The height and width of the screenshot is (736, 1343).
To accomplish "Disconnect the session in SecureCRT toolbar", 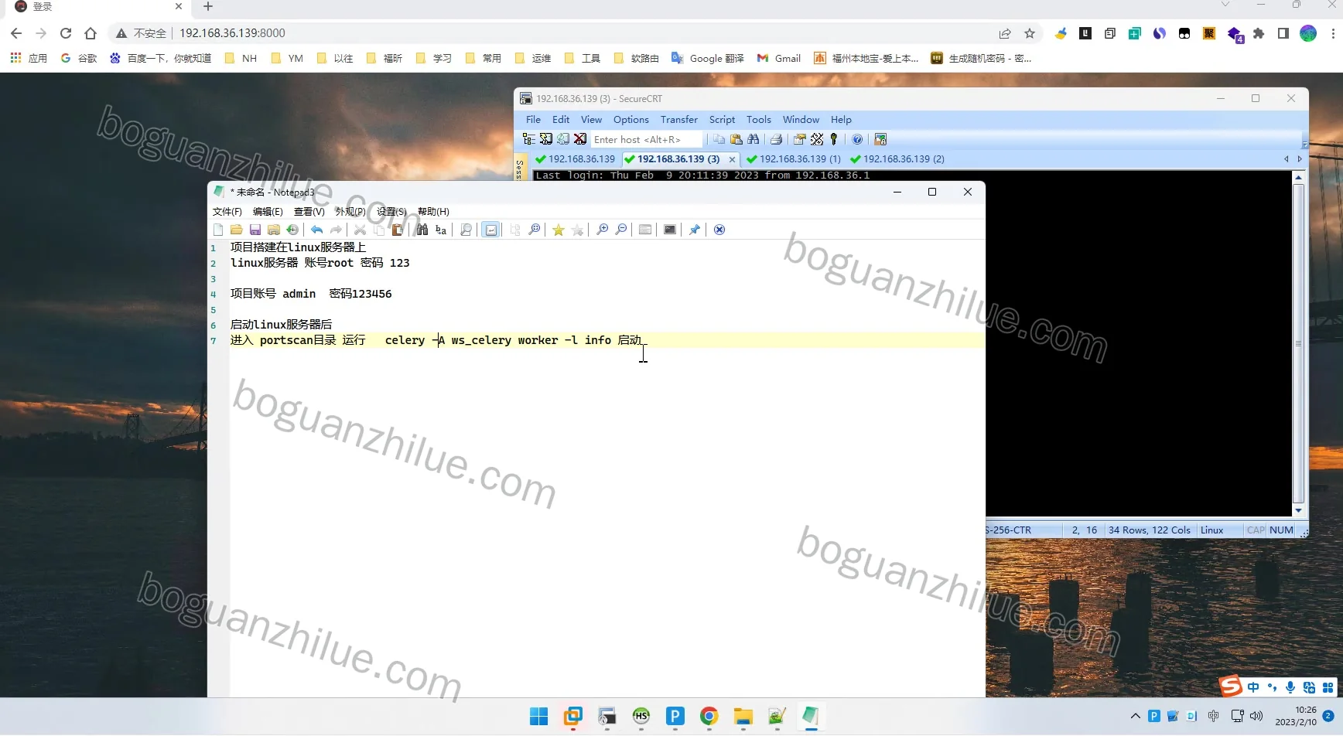I will click(580, 139).
